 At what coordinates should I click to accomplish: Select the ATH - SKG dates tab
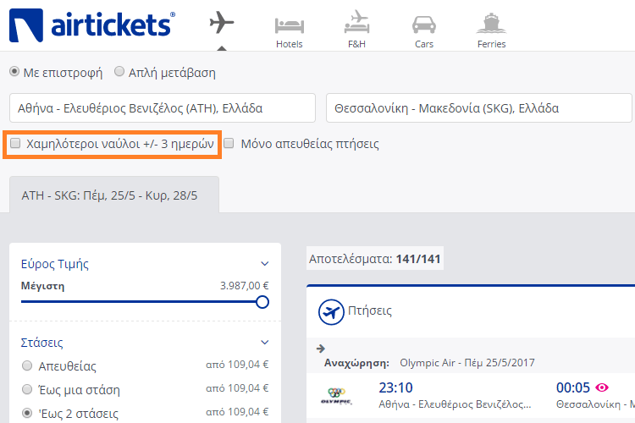[114, 195]
